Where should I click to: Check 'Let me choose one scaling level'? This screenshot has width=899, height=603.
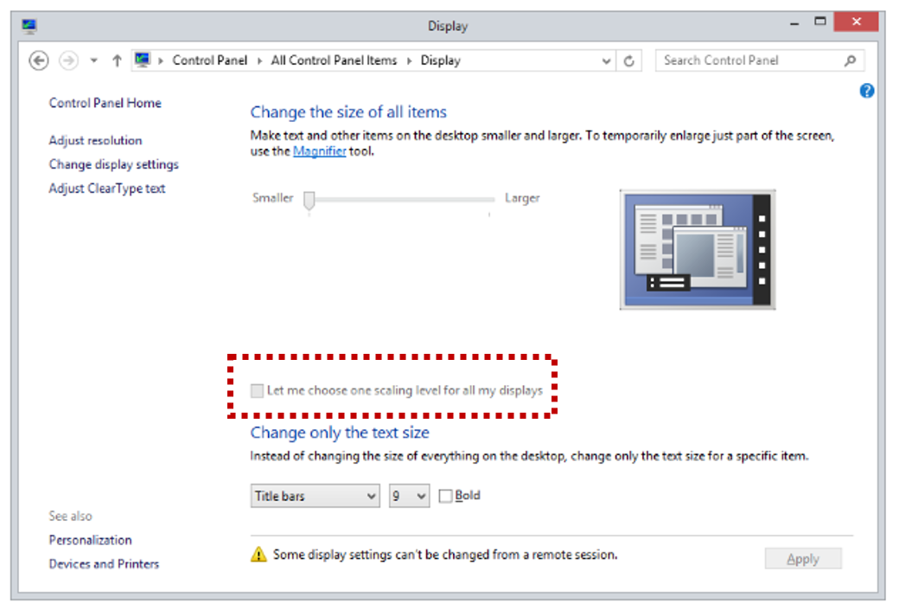coord(257,391)
